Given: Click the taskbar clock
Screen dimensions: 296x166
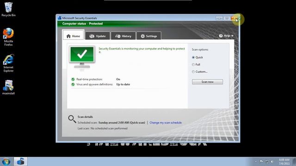Looking at the screenshot, I should click(x=284, y=162).
